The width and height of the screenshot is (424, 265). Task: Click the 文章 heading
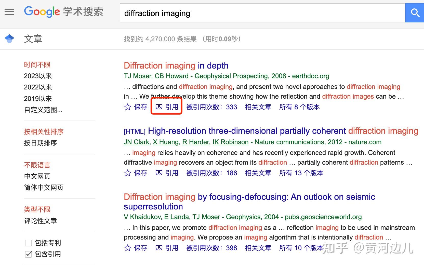click(33, 39)
